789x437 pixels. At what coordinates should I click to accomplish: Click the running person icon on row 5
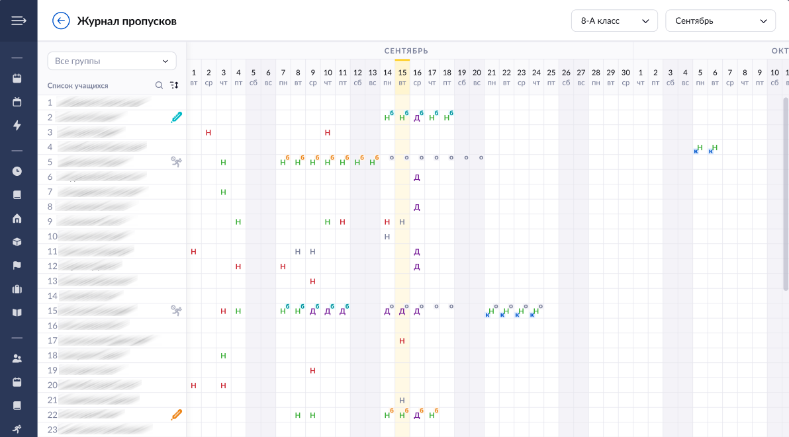click(176, 161)
